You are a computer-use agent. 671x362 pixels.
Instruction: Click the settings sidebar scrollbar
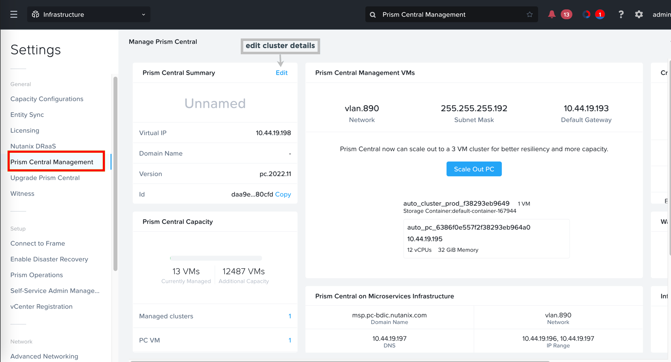coord(115,174)
